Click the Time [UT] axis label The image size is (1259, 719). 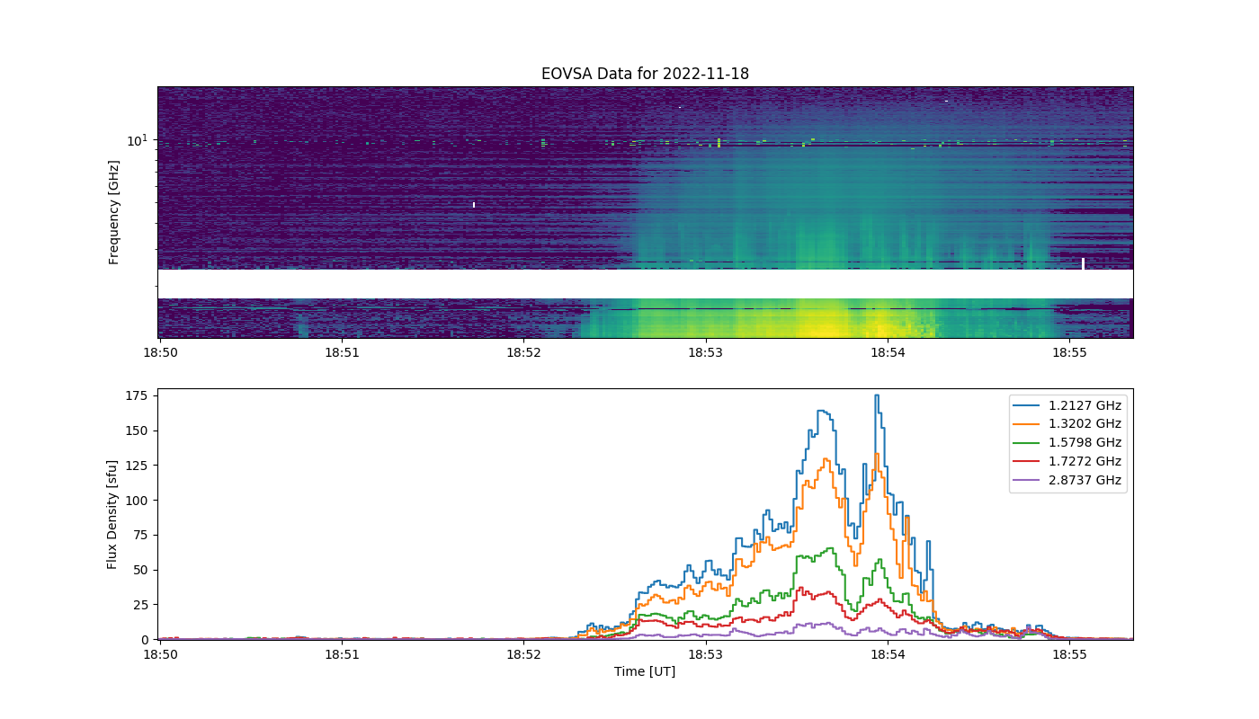click(x=645, y=671)
